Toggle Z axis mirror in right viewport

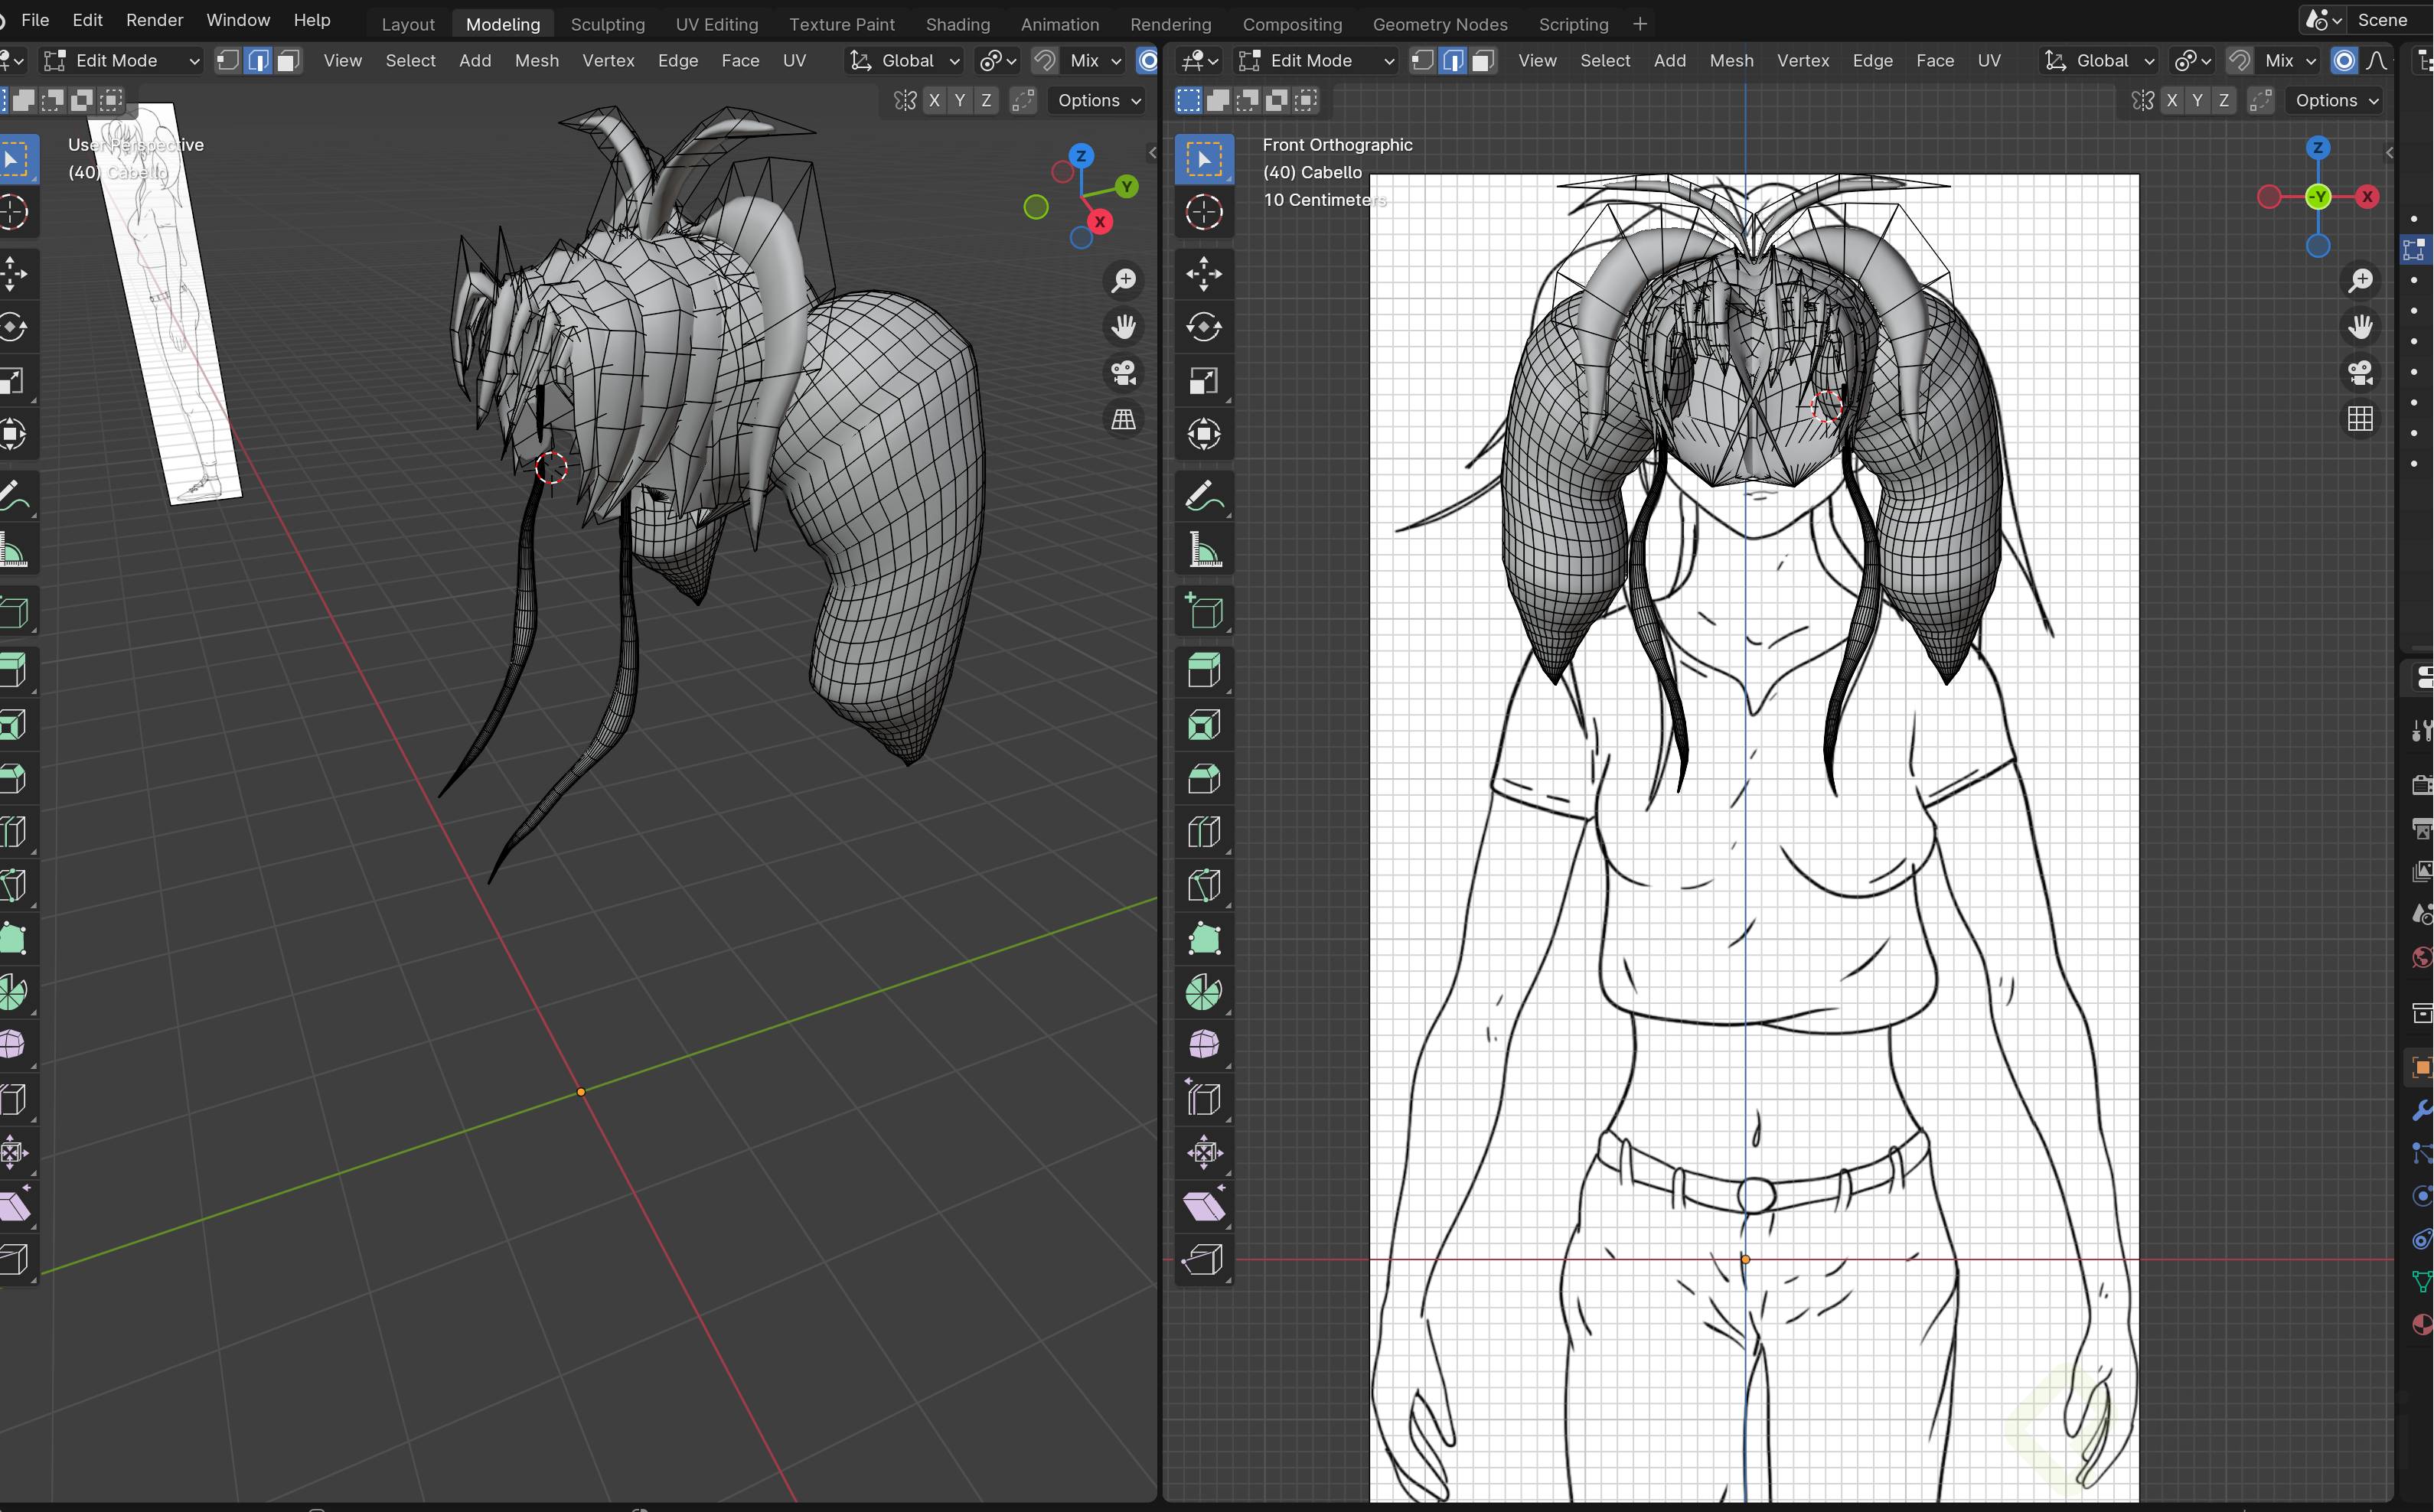(x=2223, y=100)
